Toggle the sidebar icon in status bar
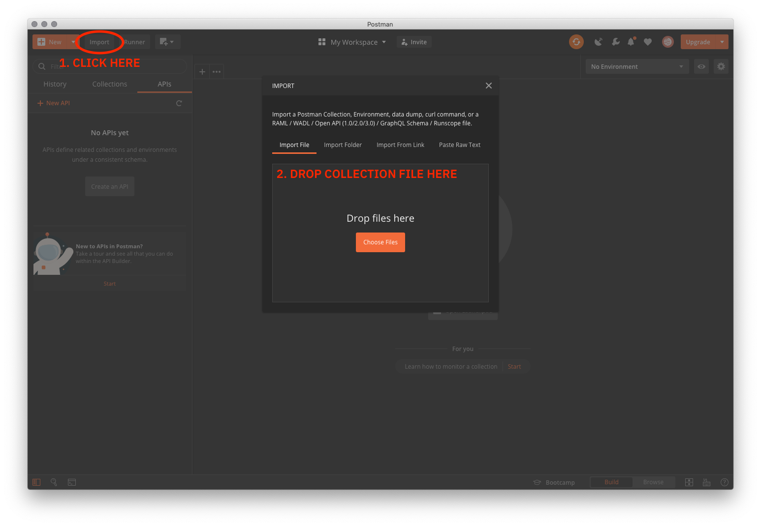Viewport: 761px width, 526px height. pos(36,482)
